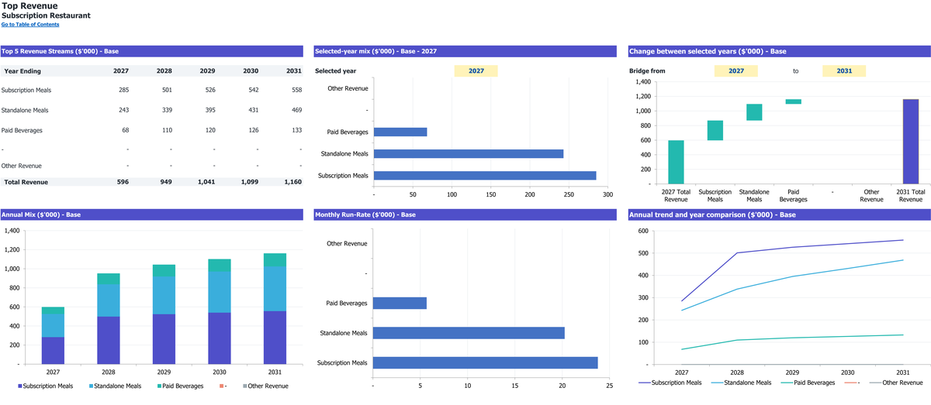The image size is (931, 405).
Task: Select the Total Revenue row label
Action: [26, 182]
